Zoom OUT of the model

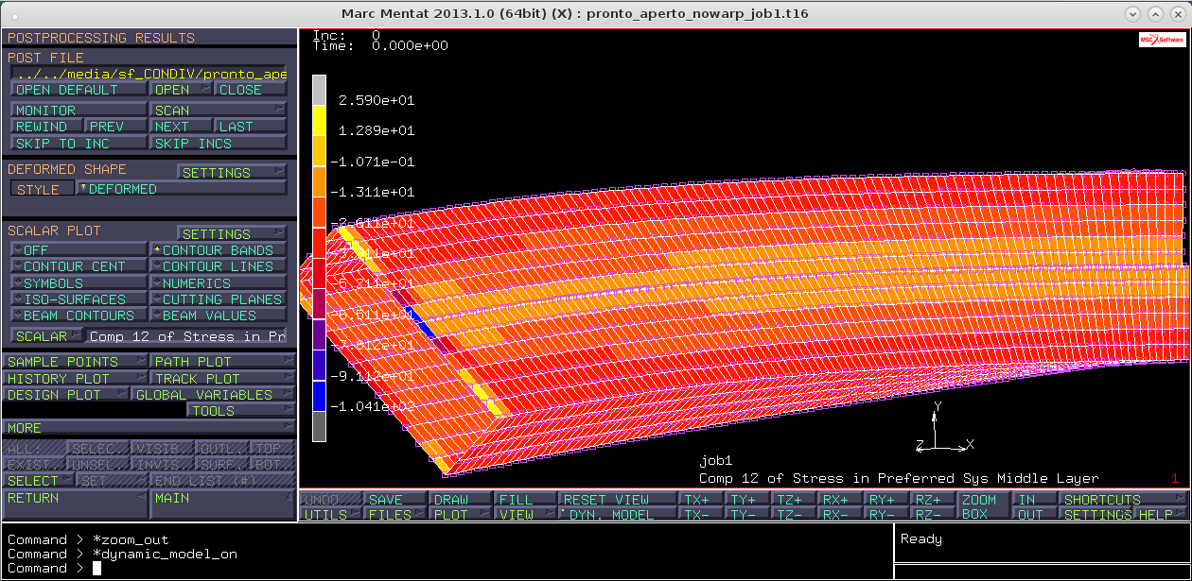click(x=1035, y=515)
